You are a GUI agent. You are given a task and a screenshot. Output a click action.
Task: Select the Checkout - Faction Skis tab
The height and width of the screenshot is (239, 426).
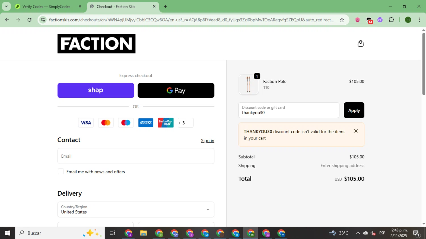pos(123,7)
